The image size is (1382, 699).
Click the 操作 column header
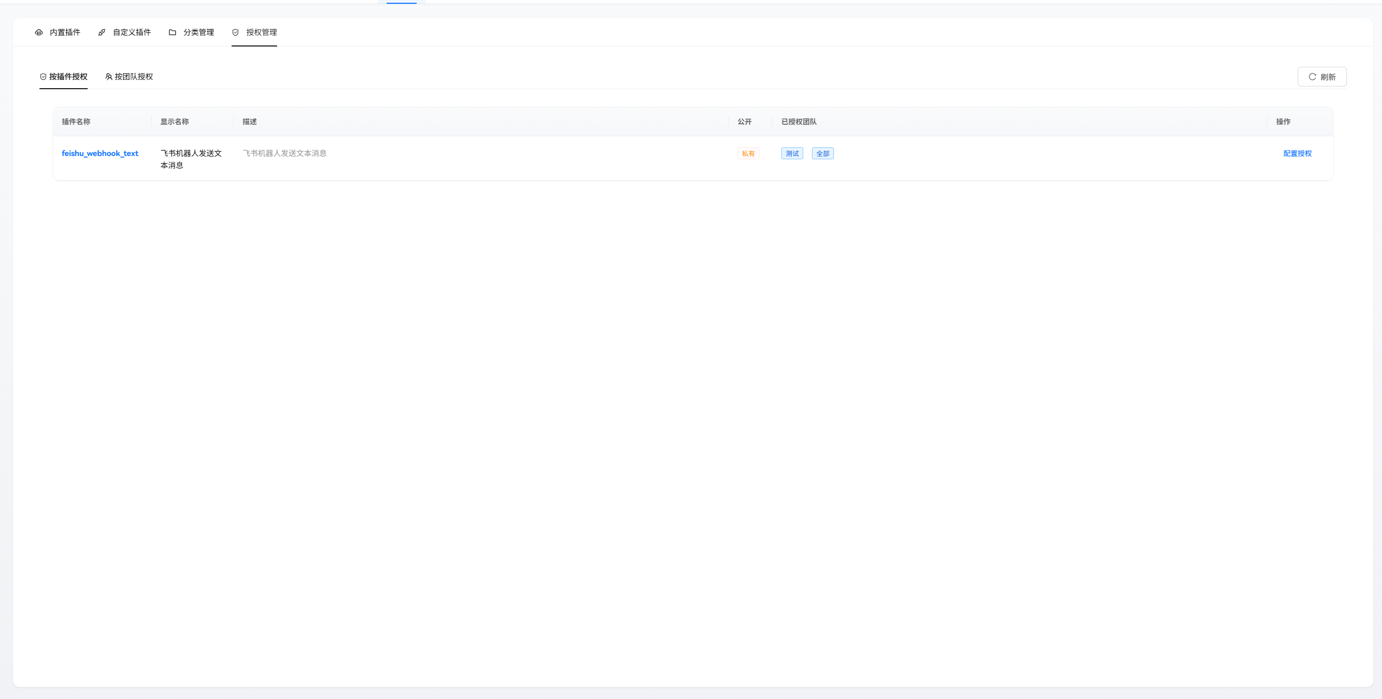(x=1283, y=122)
